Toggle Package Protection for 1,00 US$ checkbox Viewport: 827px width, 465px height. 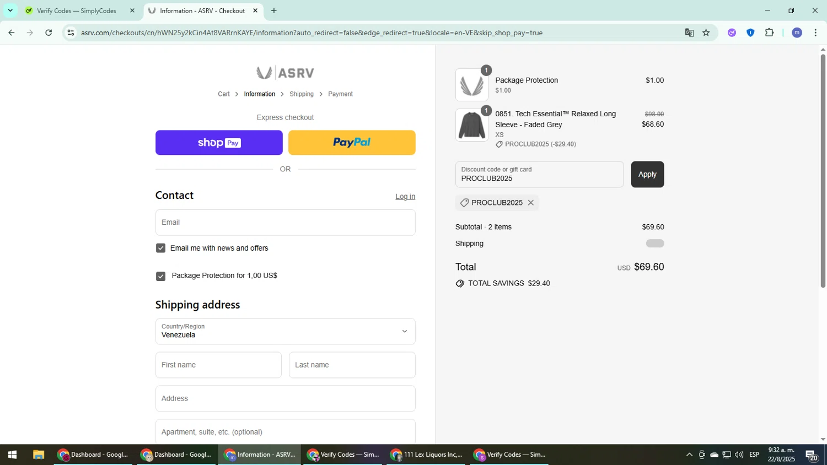pyautogui.click(x=160, y=276)
